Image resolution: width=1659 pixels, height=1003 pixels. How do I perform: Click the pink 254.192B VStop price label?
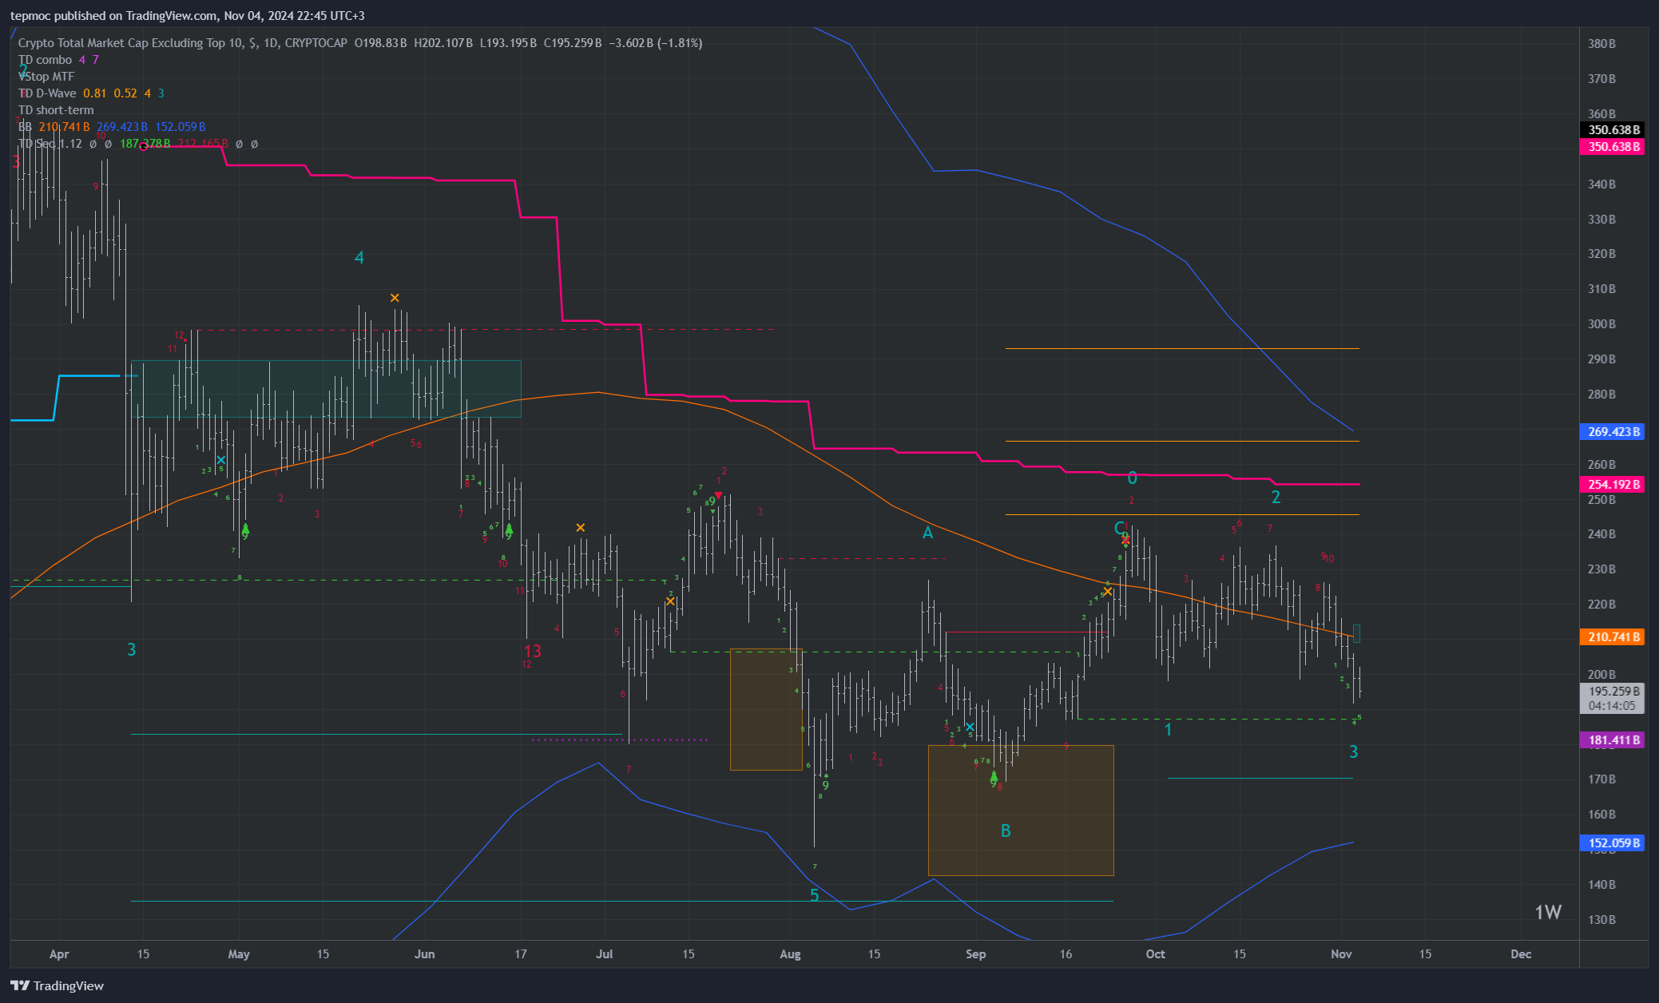point(1612,485)
